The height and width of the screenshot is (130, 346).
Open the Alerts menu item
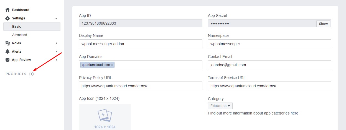point(17,52)
